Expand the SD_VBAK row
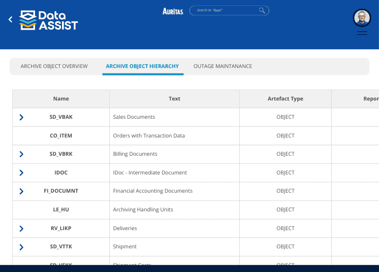This screenshot has width=379, height=272. click(21, 117)
